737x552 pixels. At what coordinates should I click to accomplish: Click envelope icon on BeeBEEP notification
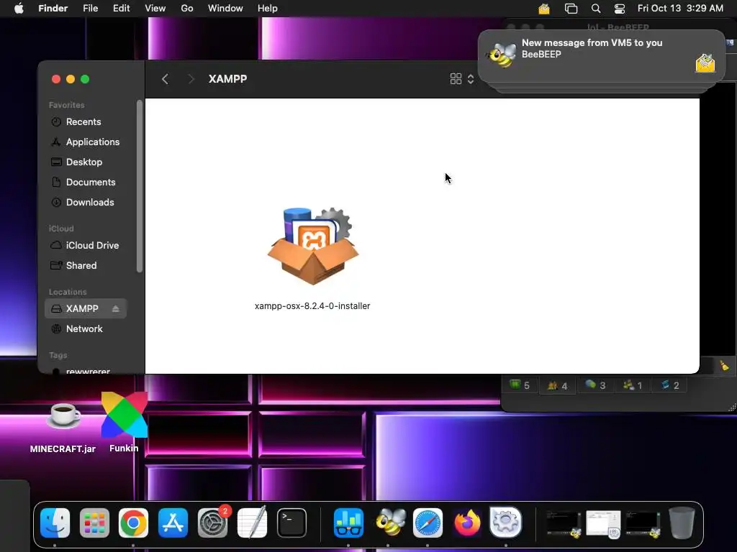705,63
